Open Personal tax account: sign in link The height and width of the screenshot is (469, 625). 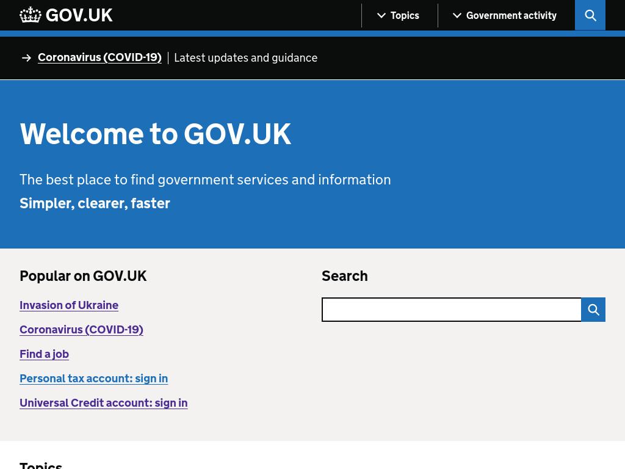(93, 379)
